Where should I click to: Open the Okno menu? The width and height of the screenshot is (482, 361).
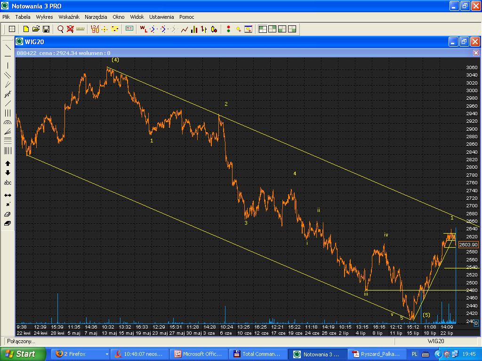click(x=118, y=17)
